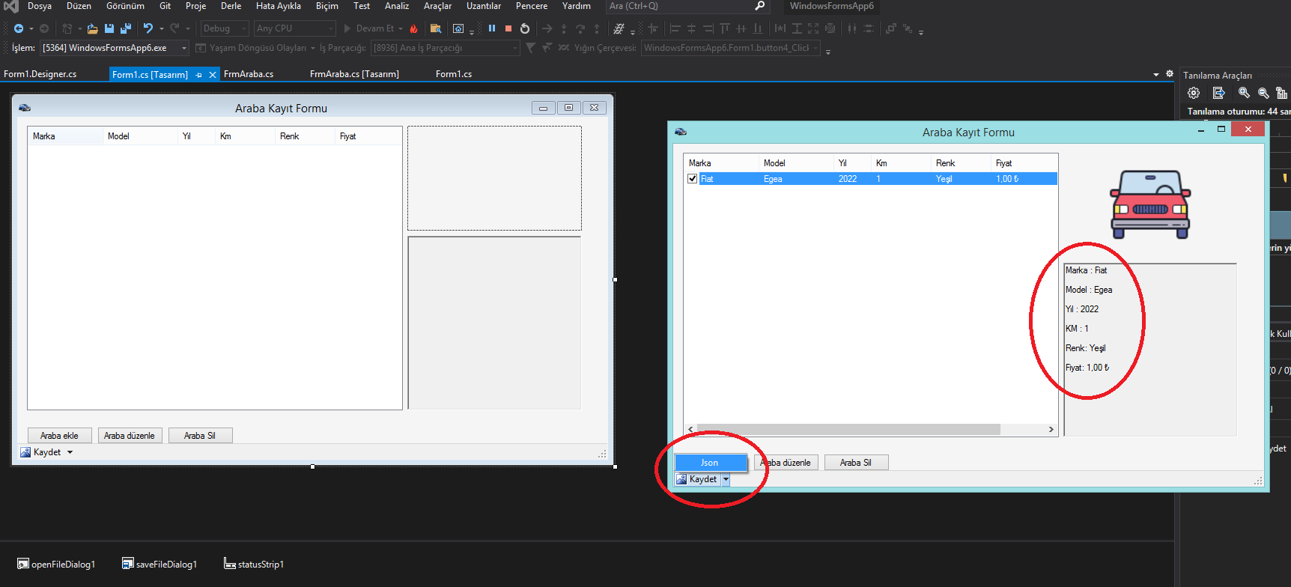Screen dimensions: 1291x587
Task: Click the Undo arrow icon
Action: 148,28
